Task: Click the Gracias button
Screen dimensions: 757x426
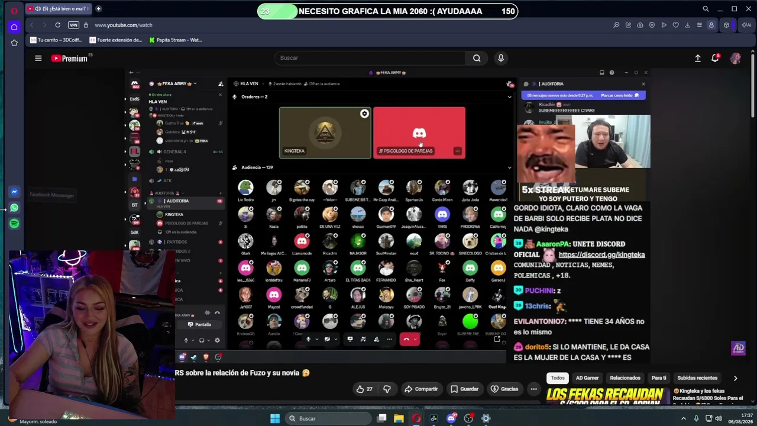Action: 504,389
